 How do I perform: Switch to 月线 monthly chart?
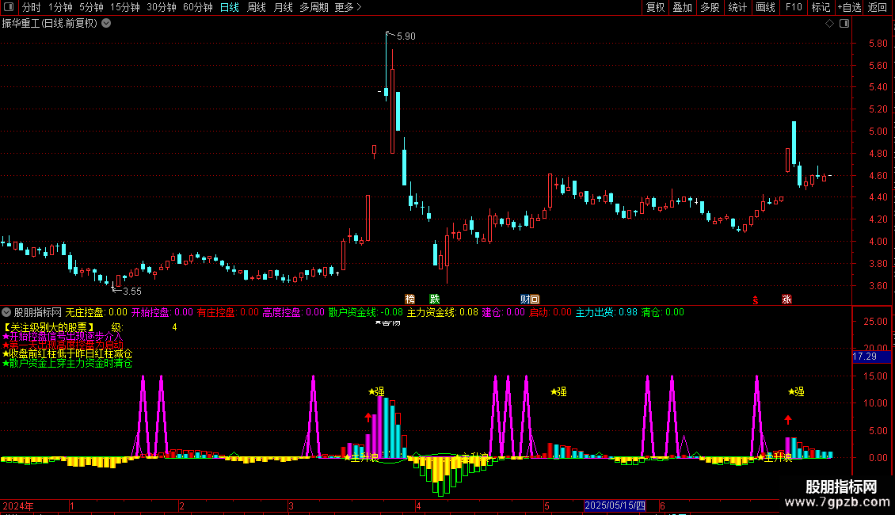click(x=283, y=7)
